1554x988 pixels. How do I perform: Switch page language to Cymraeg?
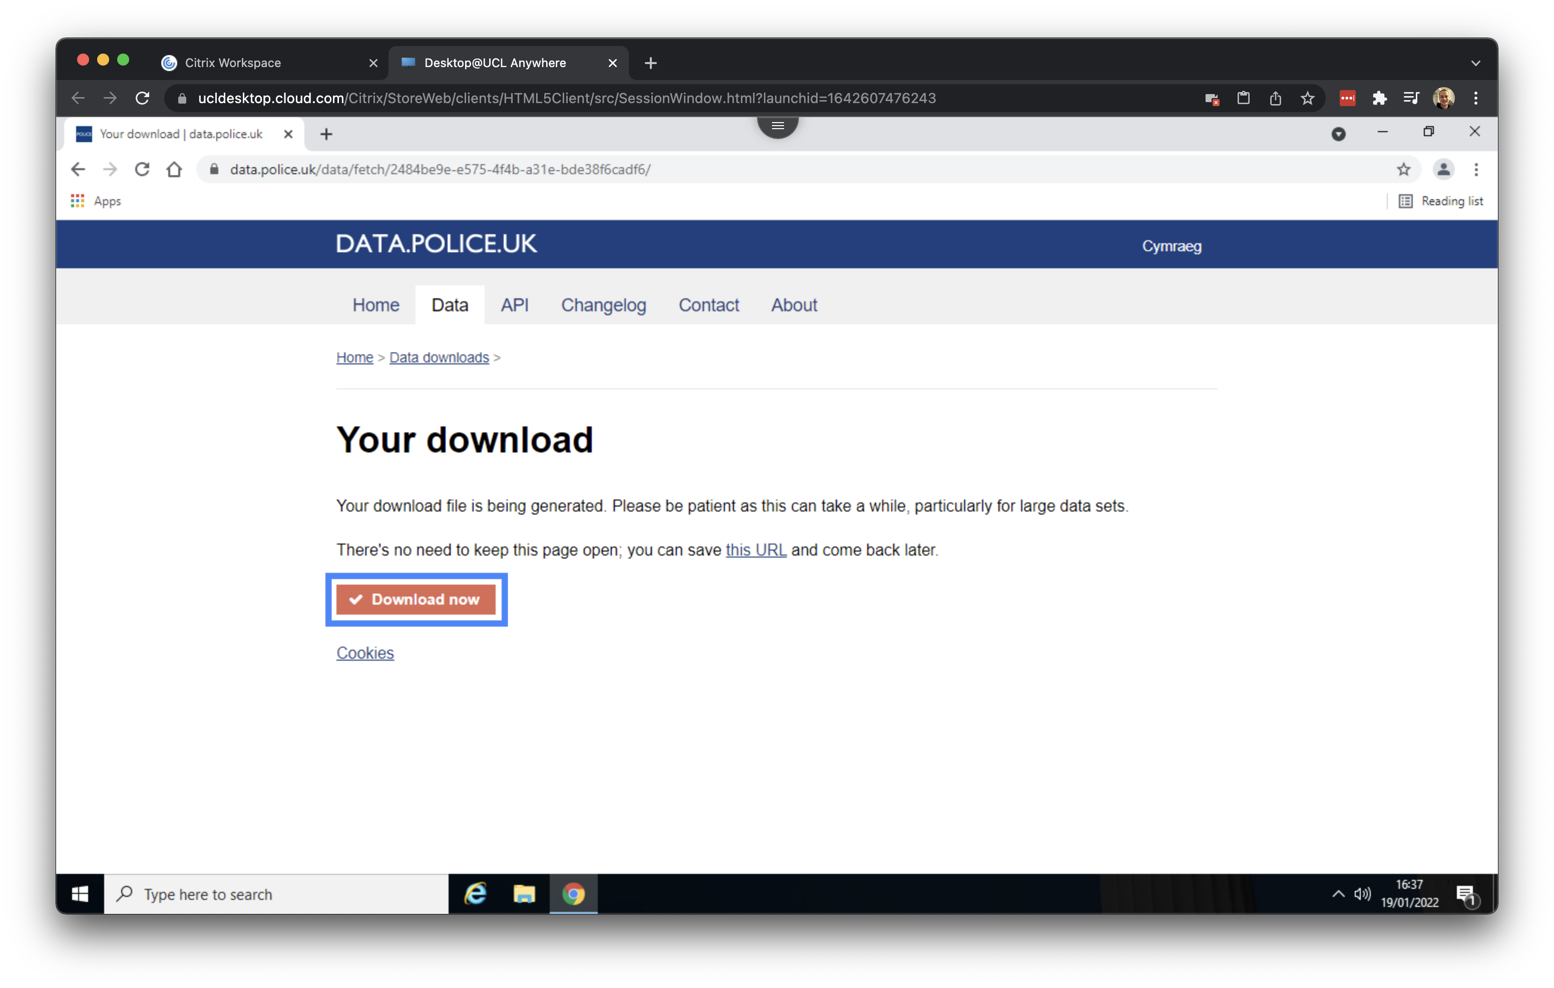coord(1172,246)
